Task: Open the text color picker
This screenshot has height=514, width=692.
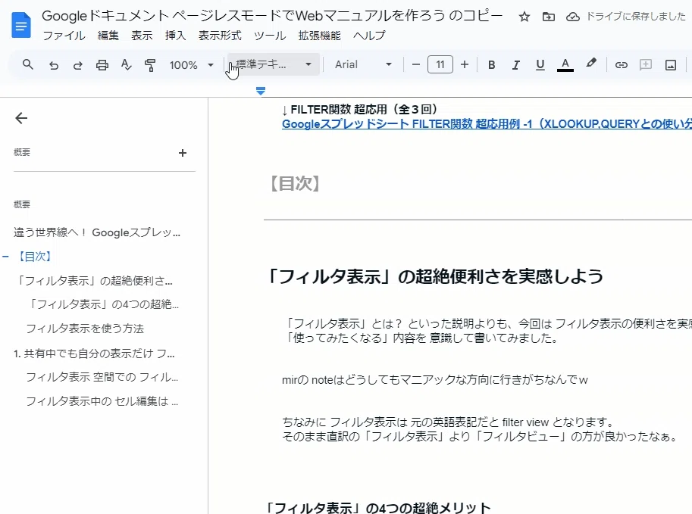Action: click(x=565, y=65)
